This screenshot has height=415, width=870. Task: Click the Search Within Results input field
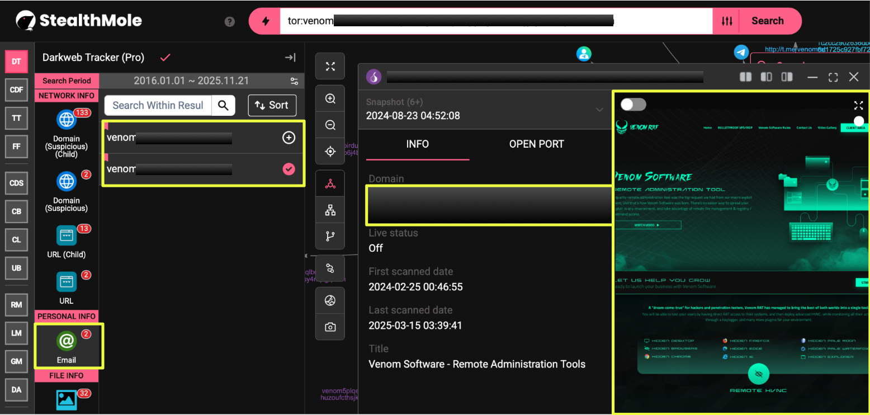(x=158, y=105)
